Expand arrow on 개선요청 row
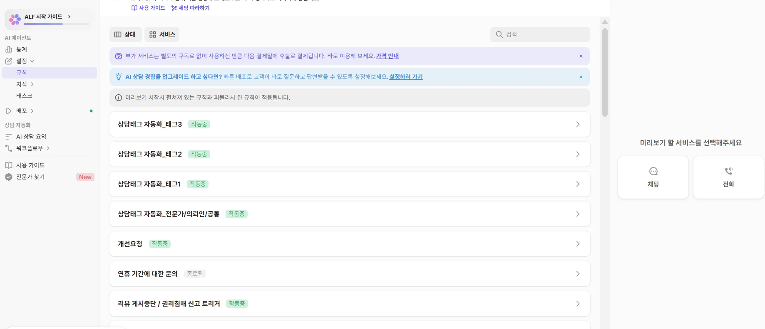This screenshot has width=765, height=329. [578, 244]
